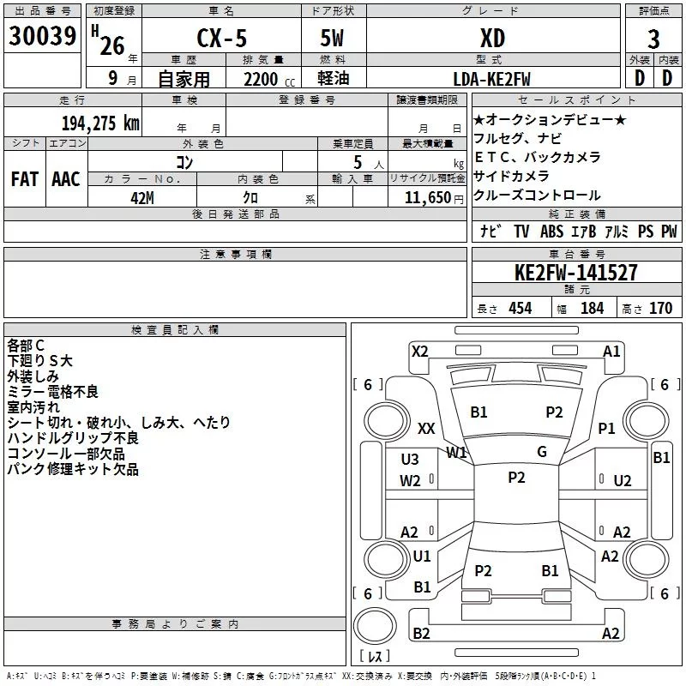Select model code LDA-KE2FW

coord(491,79)
